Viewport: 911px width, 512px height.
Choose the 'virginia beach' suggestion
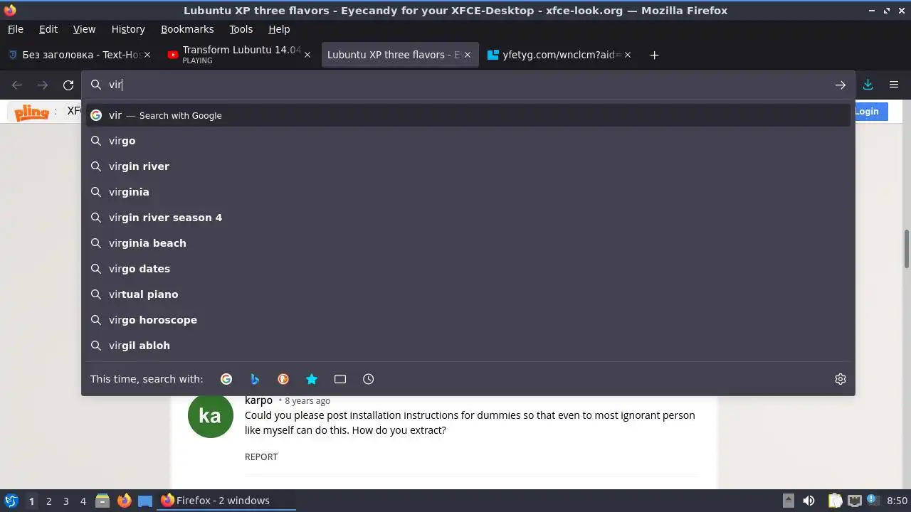tap(468, 243)
